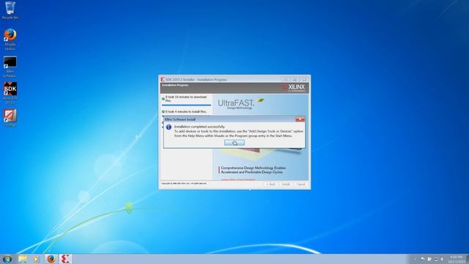Select the black Xilinx Software command prompt shortcut
The image size is (469, 264).
tap(10, 67)
